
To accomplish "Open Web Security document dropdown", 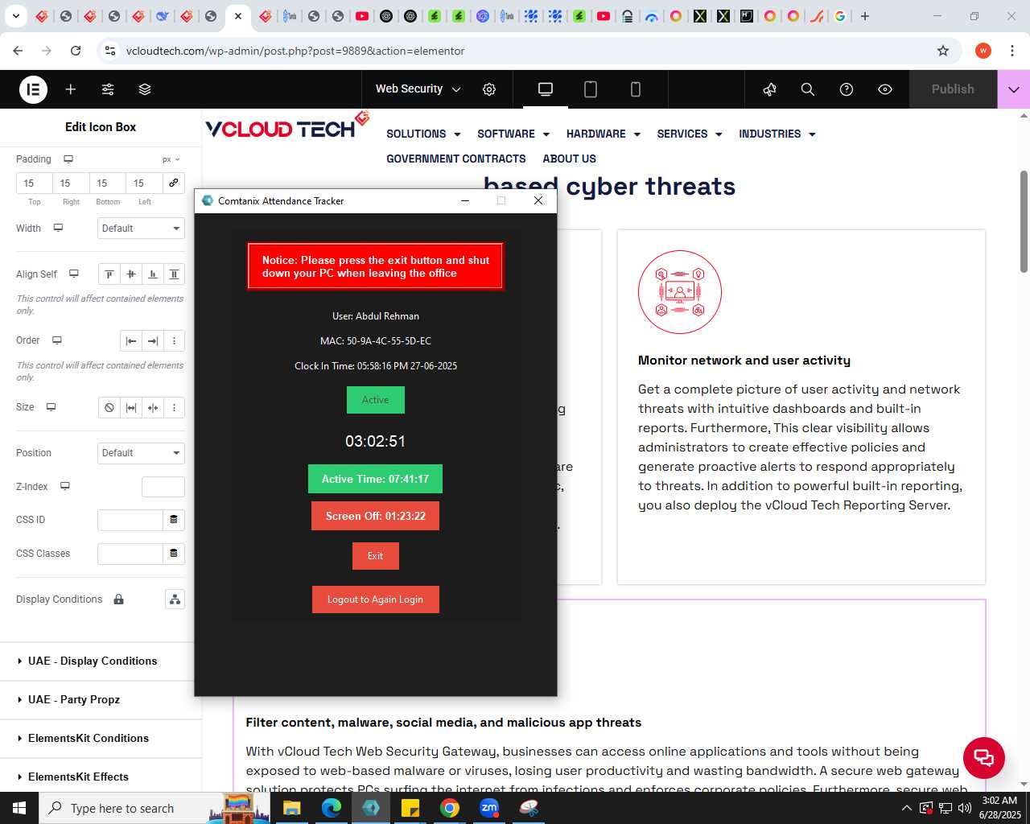I will coord(418,89).
